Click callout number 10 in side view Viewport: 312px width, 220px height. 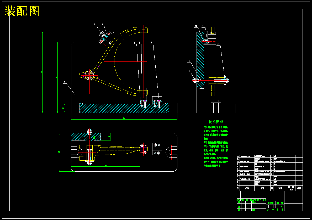pyautogui.click(x=196, y=26)
